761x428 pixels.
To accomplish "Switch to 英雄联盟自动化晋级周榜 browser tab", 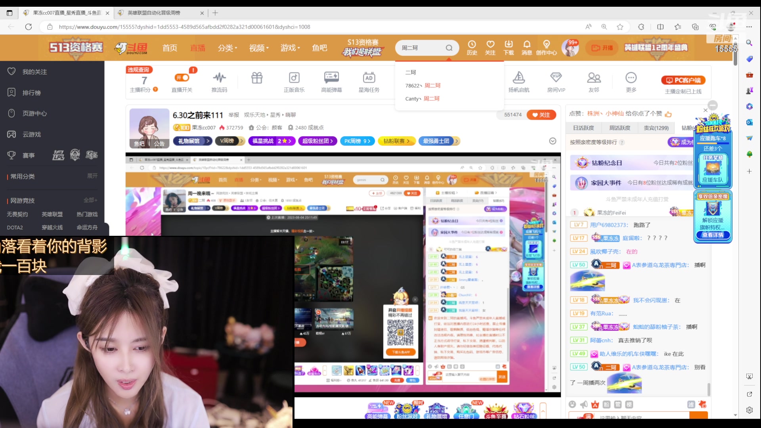I will pos(161,13).
